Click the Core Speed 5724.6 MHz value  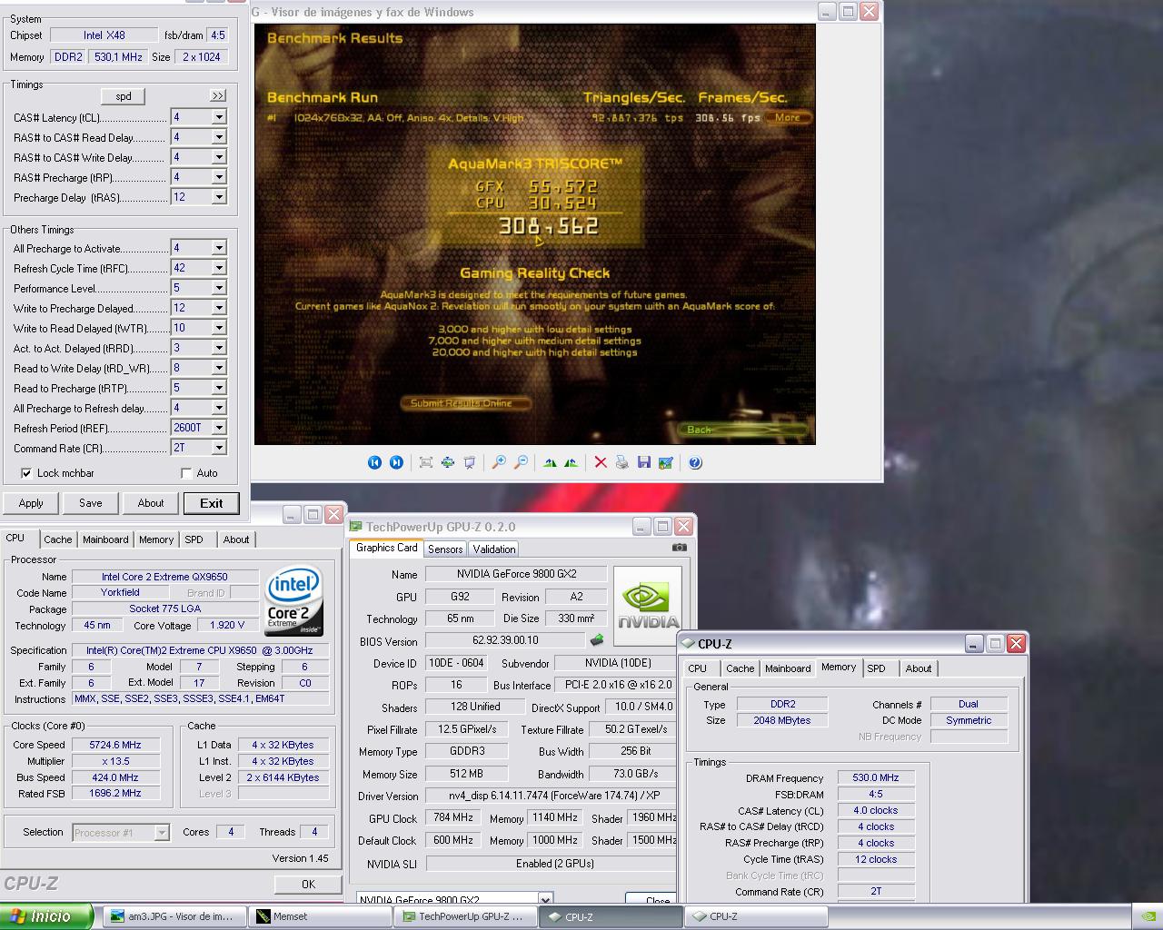[115, 745]
